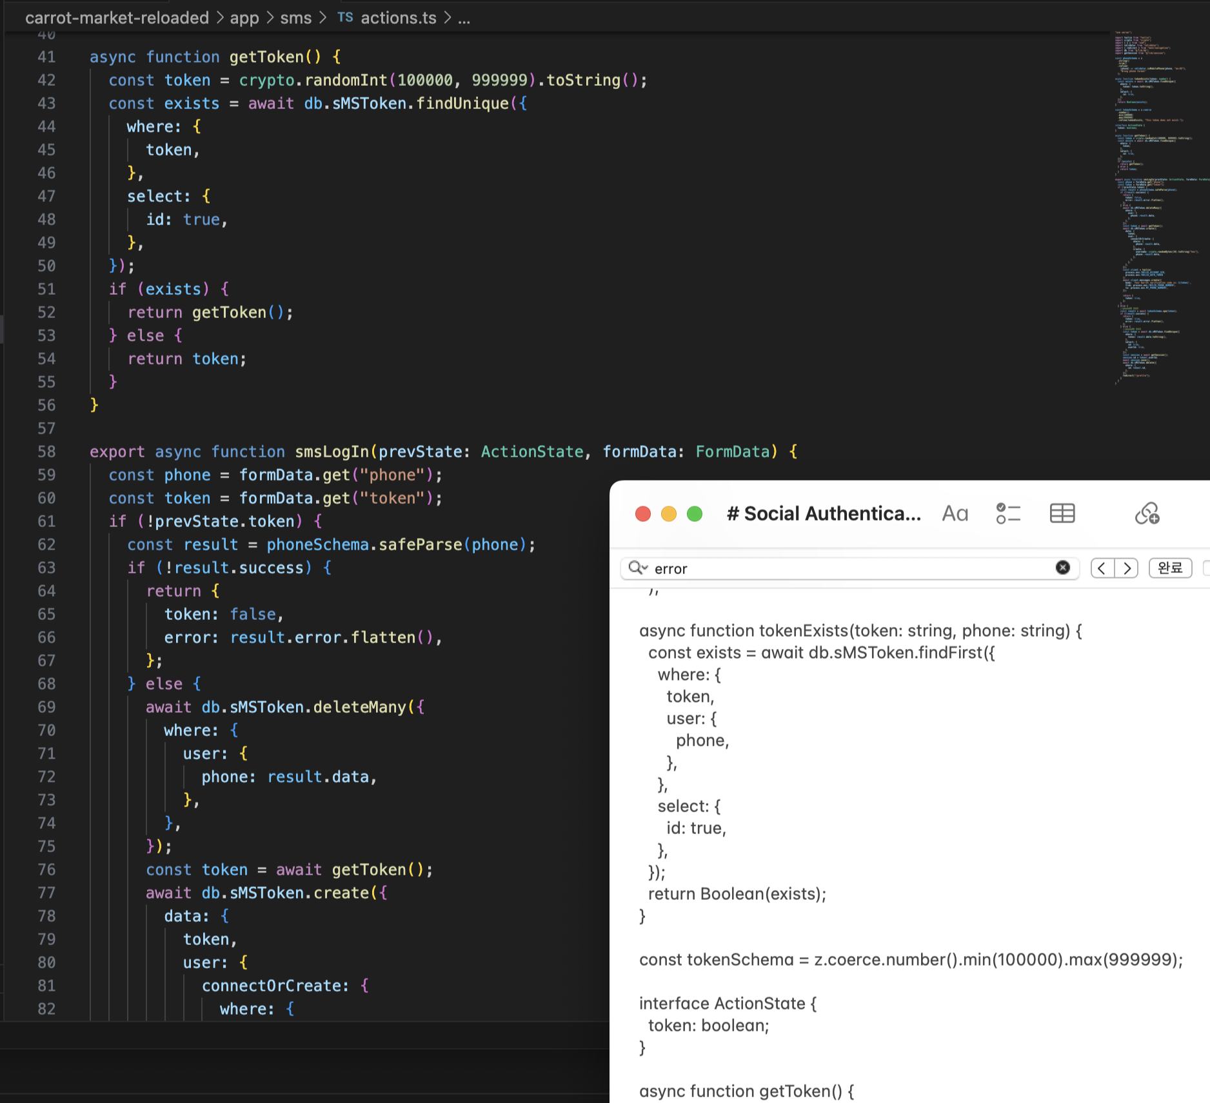Open the carrot-market-reloaded breadcrumb
This screenshot has width=1210, height=1103.
(x=117, y=17)
